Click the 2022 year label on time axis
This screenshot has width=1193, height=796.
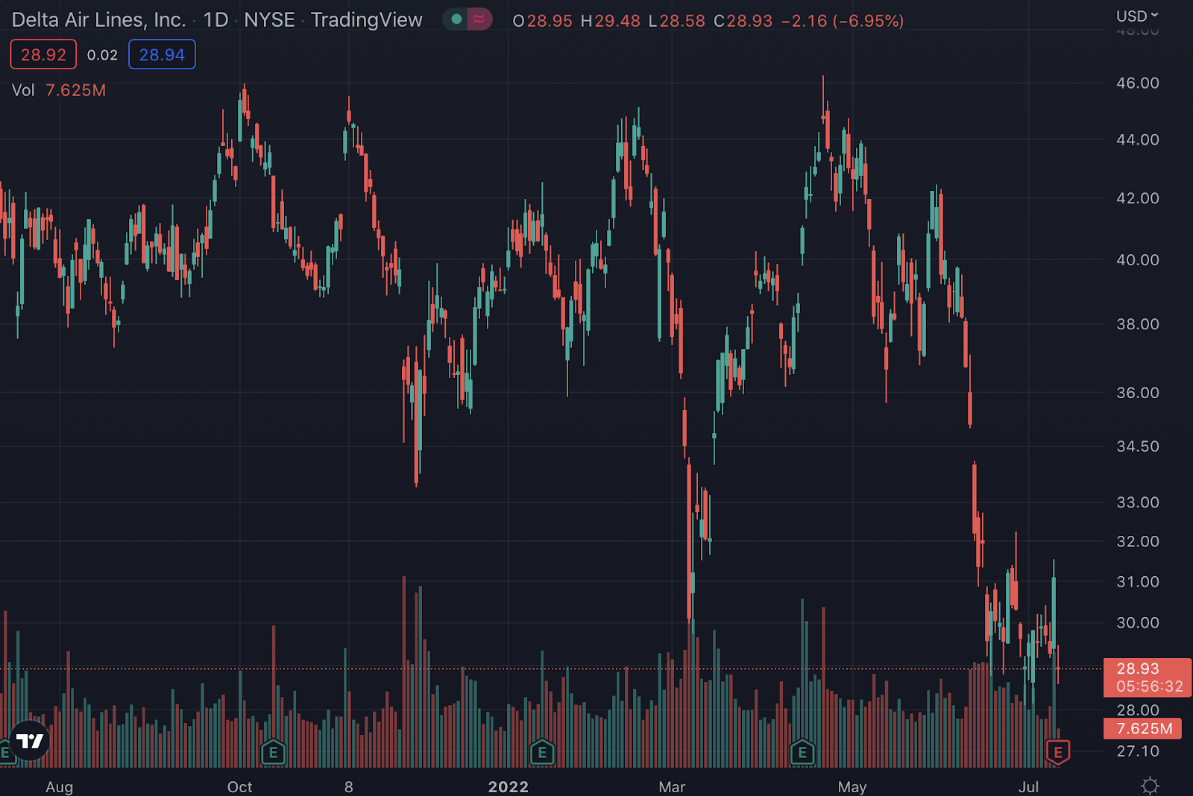508,786
